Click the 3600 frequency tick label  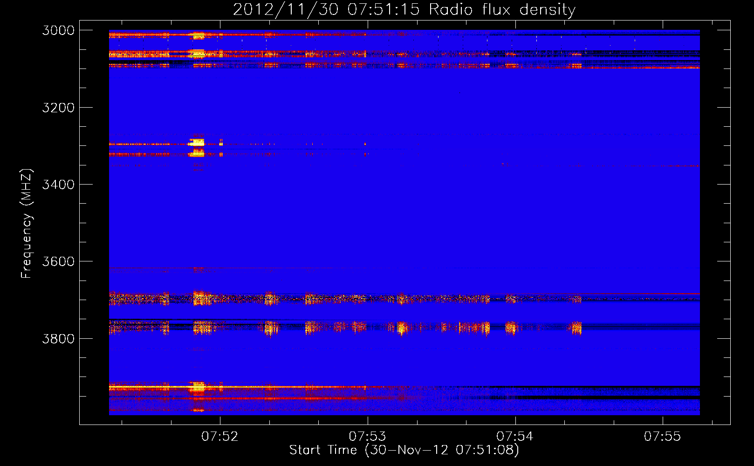58,261
